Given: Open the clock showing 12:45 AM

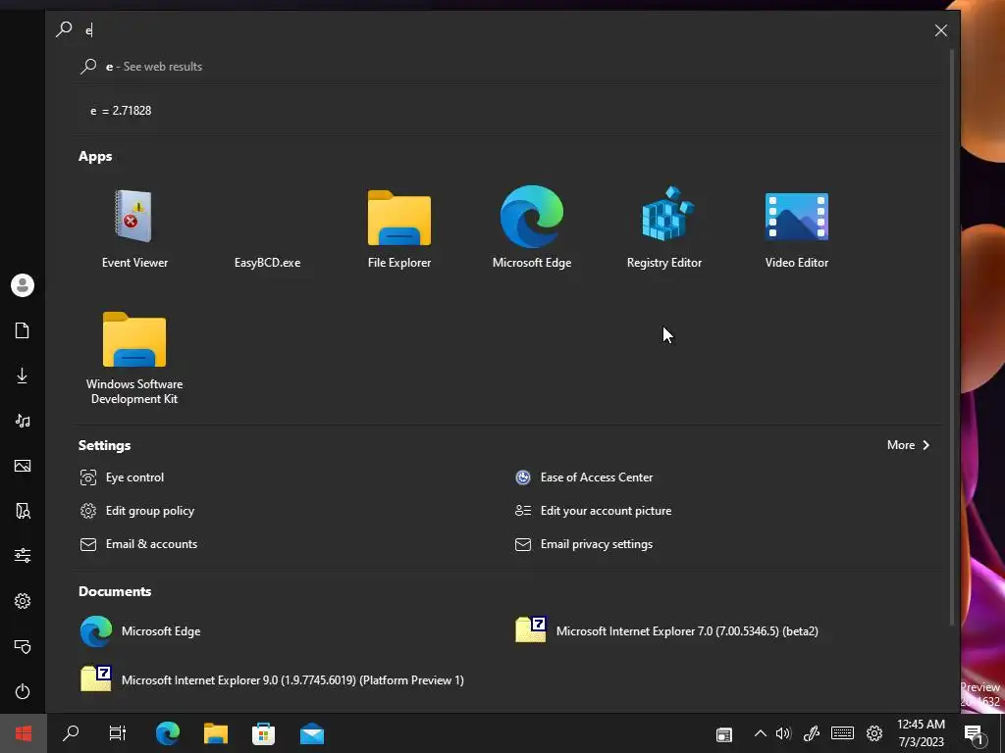Looking at the screenshot, I should pos(921,733).
